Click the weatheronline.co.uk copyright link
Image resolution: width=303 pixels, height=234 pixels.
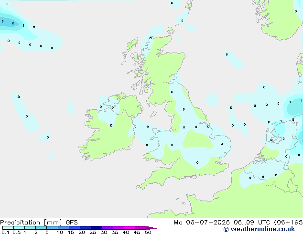pos(259,229)
